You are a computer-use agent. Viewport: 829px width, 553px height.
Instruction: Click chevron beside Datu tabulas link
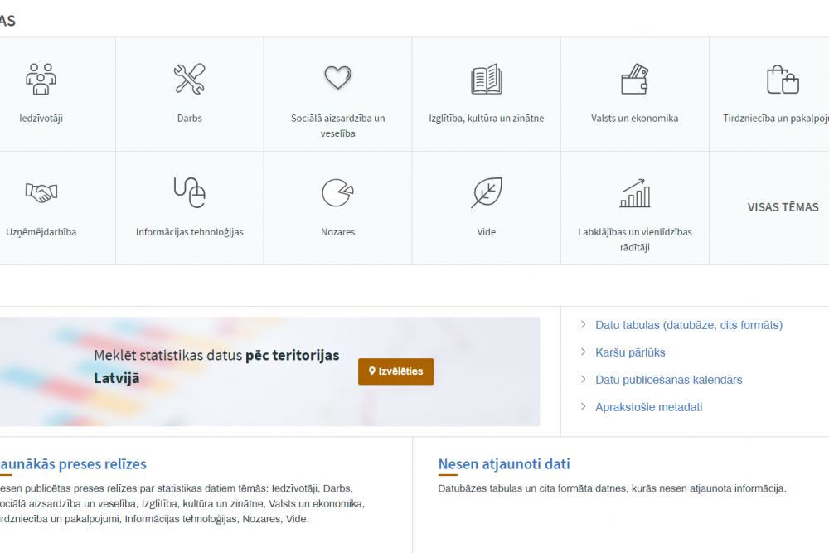pos(583,324)
